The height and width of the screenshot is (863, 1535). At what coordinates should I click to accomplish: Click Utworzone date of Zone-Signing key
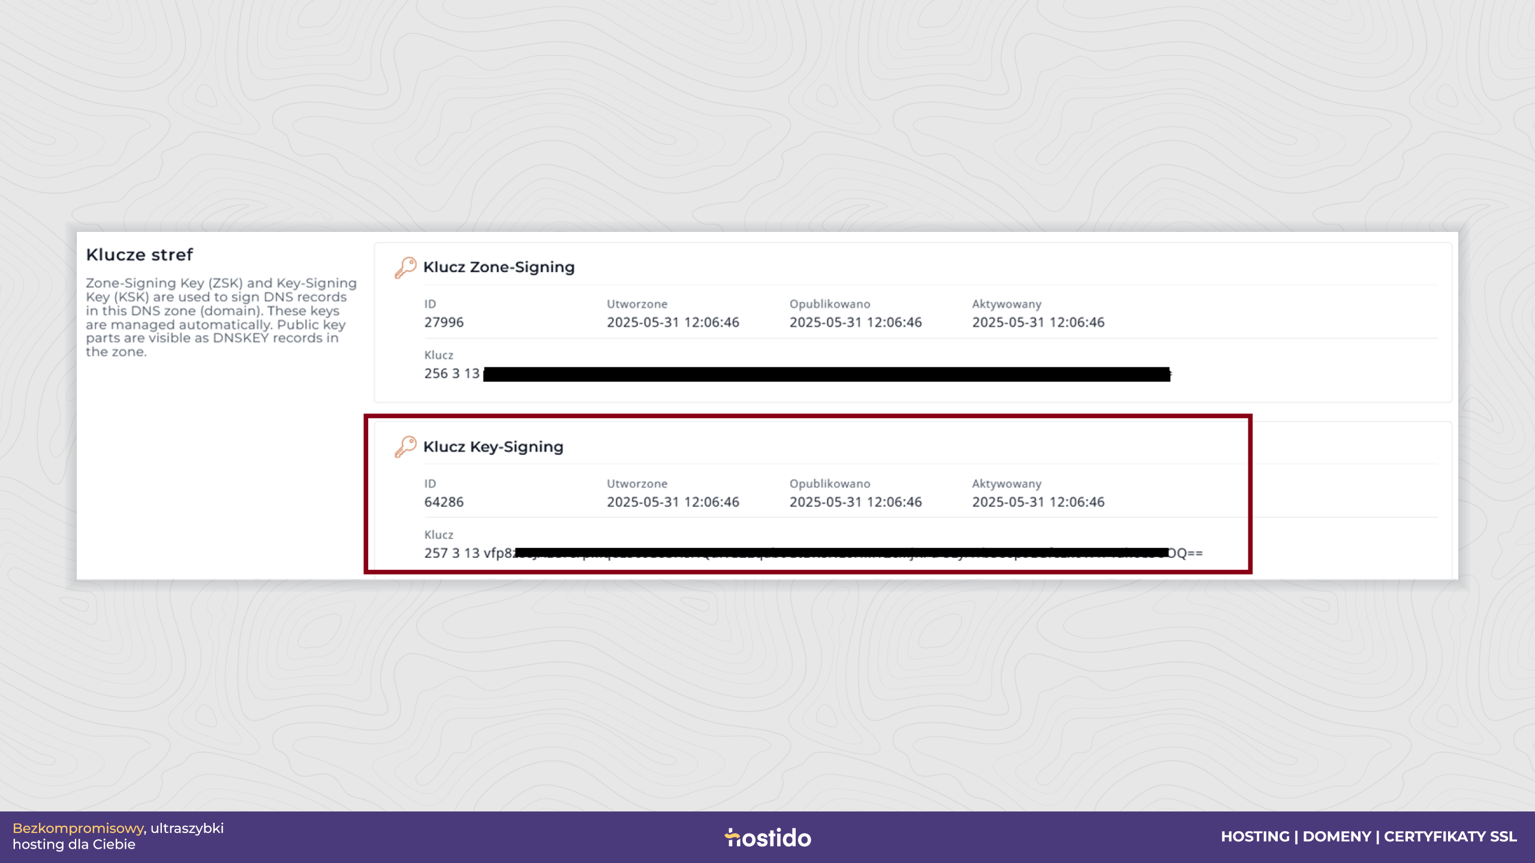(673, 322)
